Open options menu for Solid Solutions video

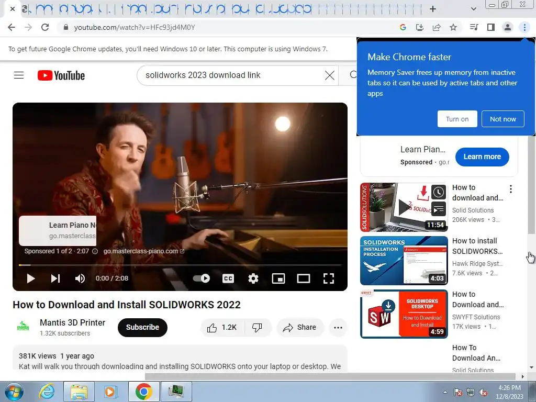(511, 189)
